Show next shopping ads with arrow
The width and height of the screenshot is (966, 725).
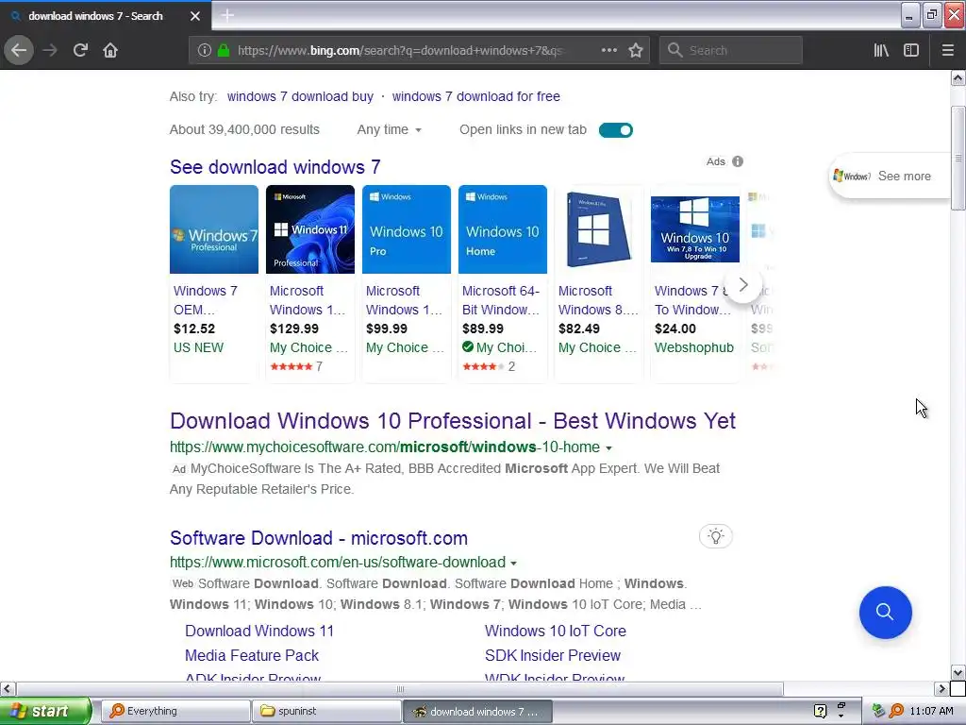743,285
